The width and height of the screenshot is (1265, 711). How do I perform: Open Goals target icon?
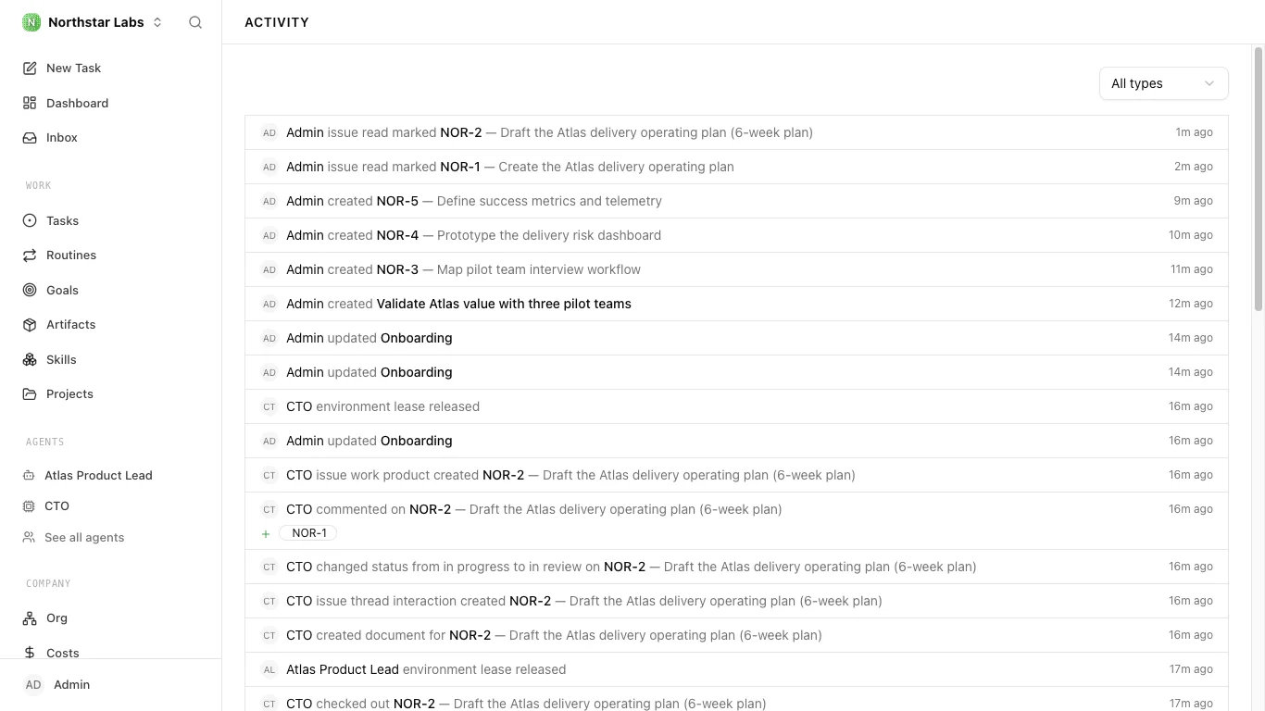30,290
